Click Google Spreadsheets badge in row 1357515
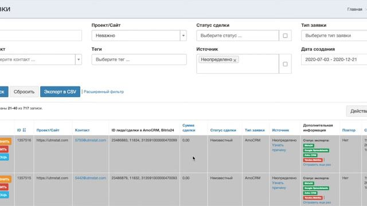Screen dimensions: 367x206 click(x=316, y=188)
